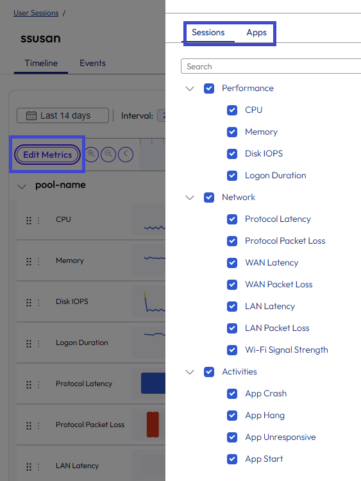The height and width of the screenshot is (481, 361).
Task: Toggle the App Crash checkbox
Action: [232, 394]
